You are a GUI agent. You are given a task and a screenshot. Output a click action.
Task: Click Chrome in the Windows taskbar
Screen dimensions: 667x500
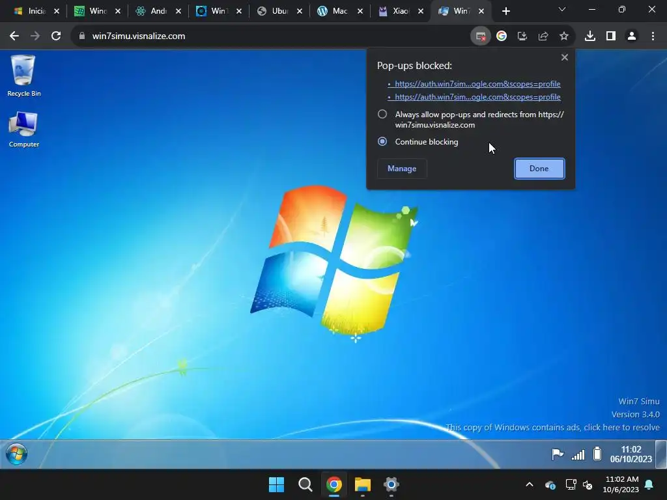334,484
